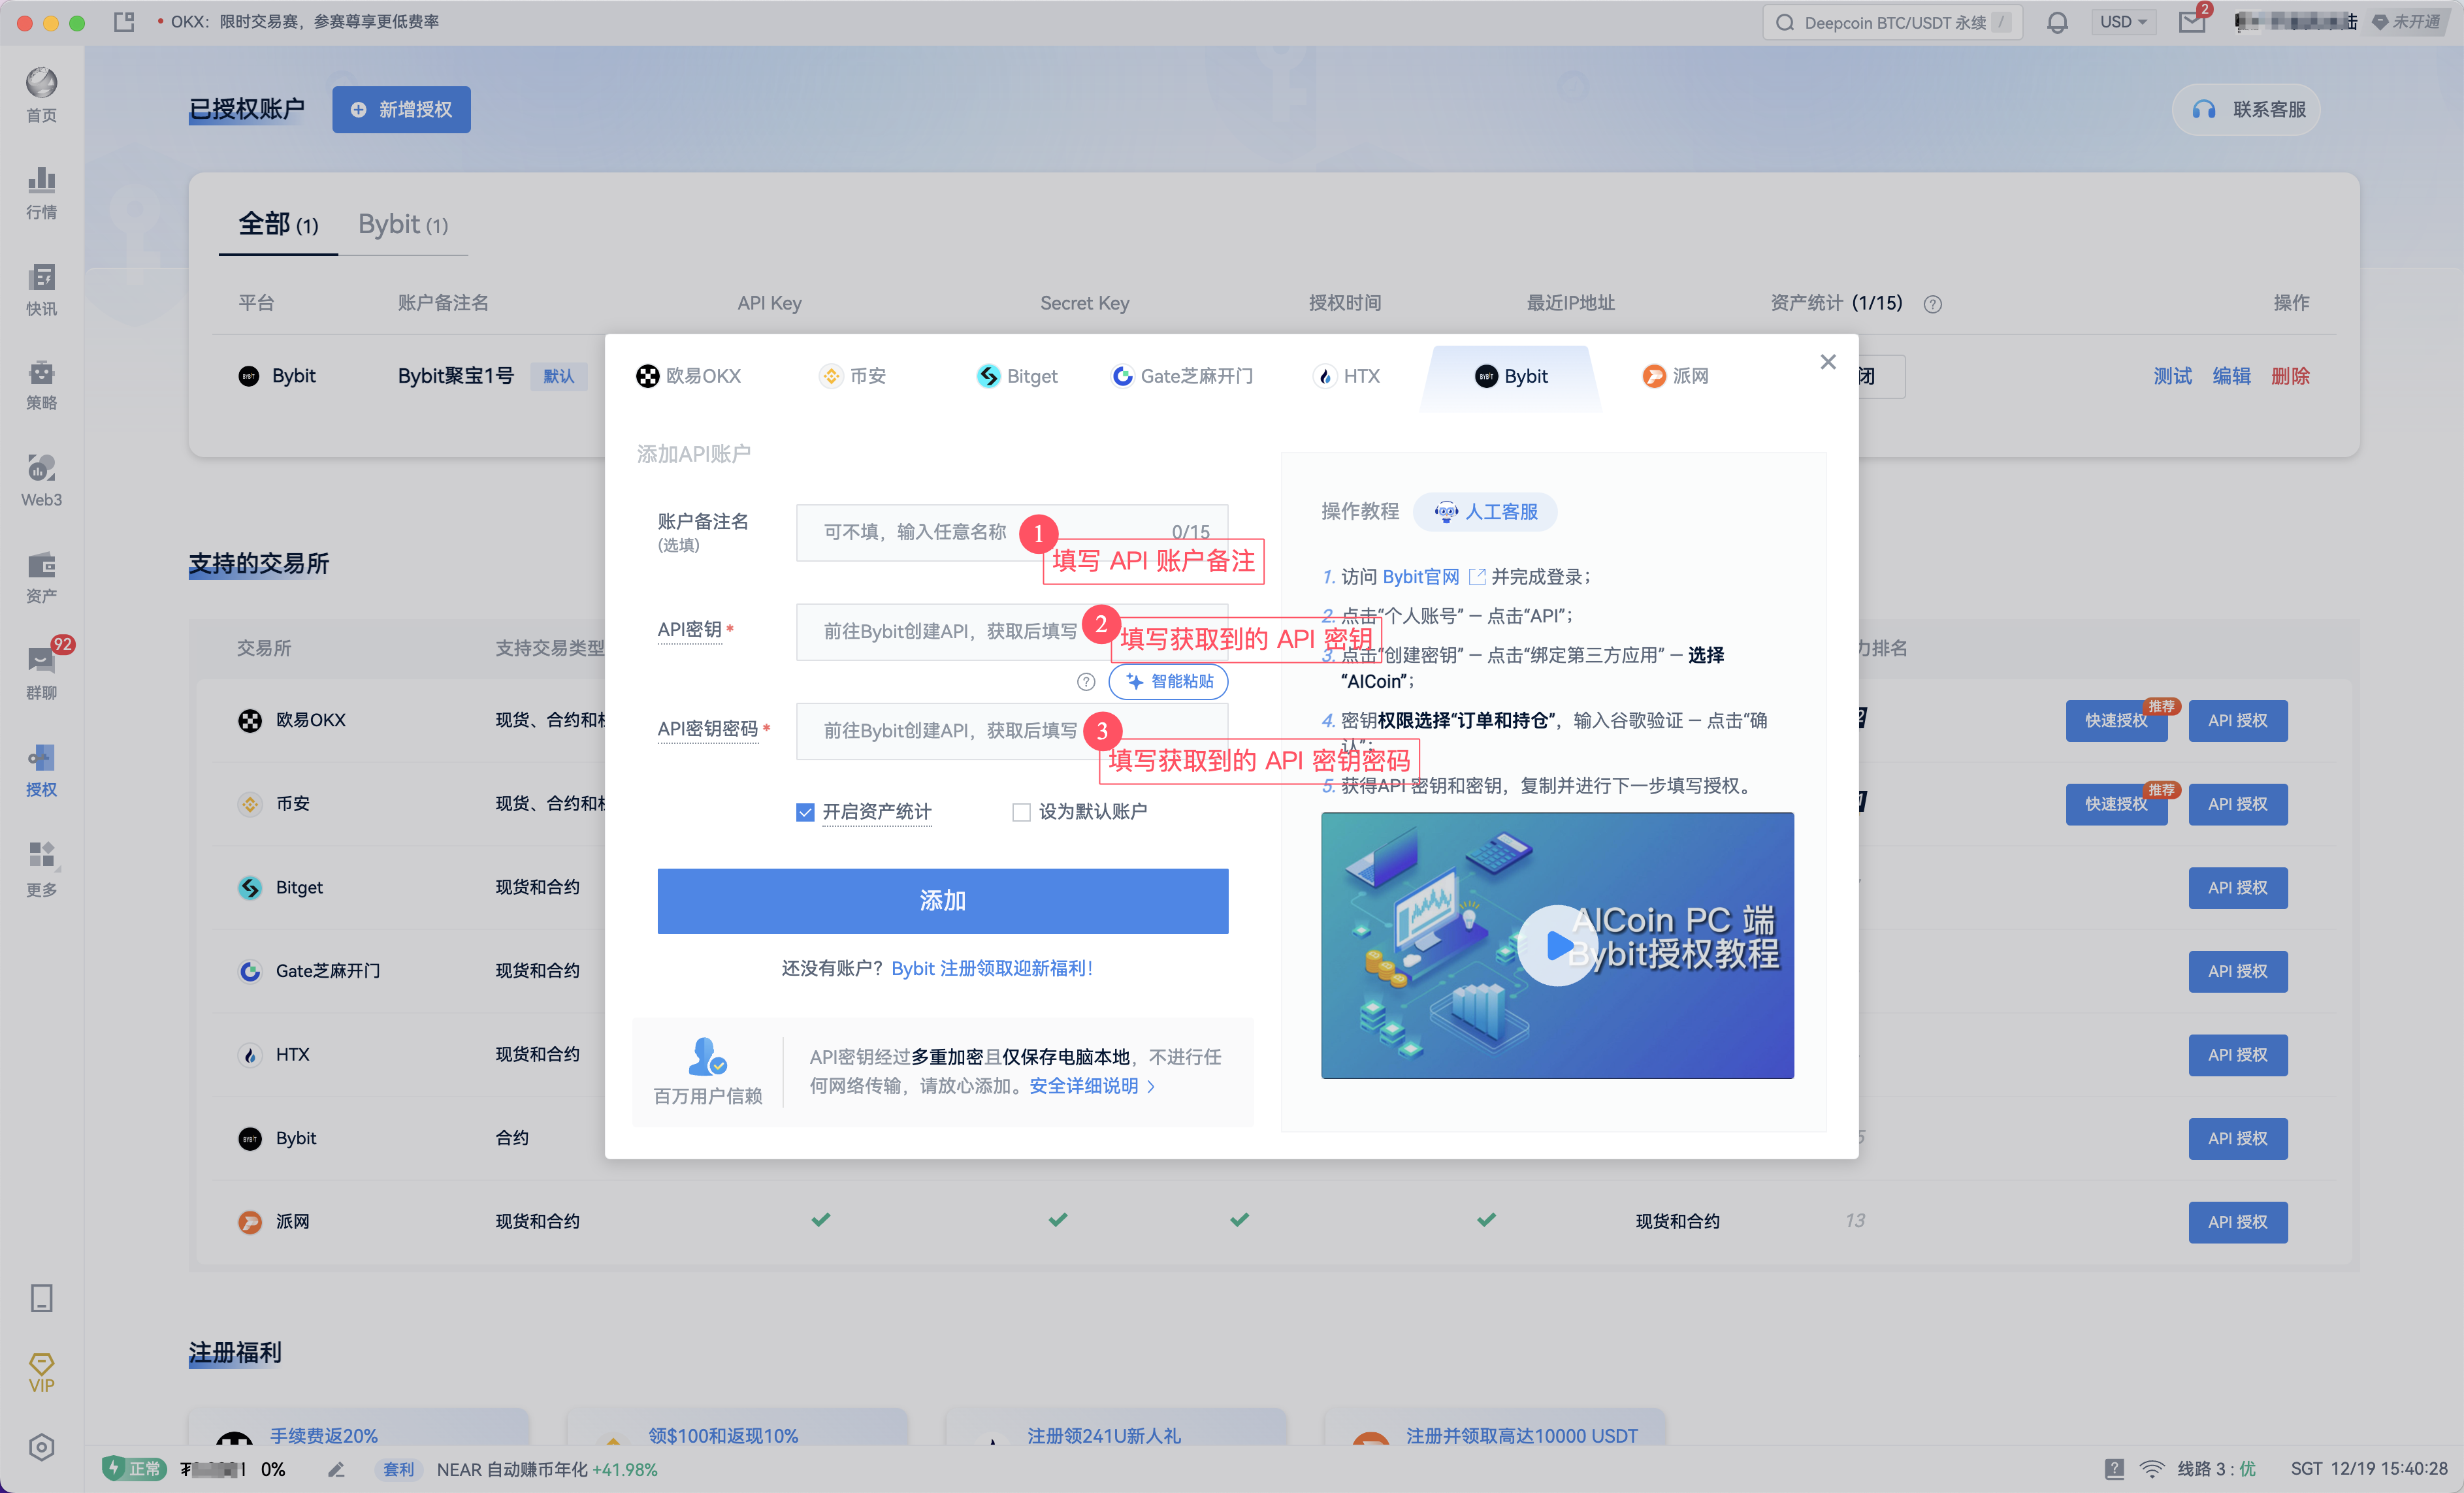Click 快速授权 for 币安 row
Image resolution: width=2464 pixels, height=1493 pixels.
pos(2116,805)
